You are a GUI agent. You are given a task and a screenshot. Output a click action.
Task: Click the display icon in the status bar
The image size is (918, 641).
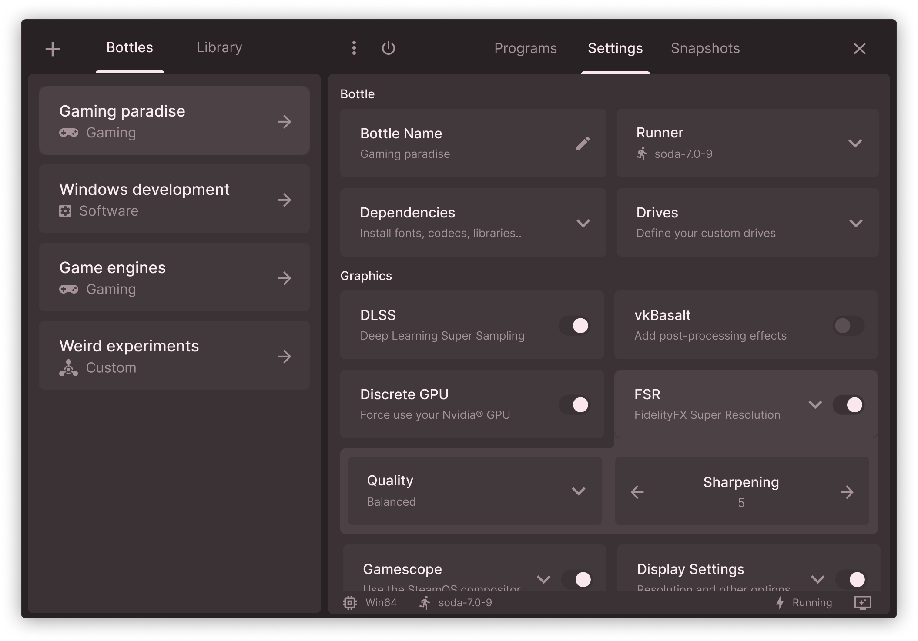[862, 602]
